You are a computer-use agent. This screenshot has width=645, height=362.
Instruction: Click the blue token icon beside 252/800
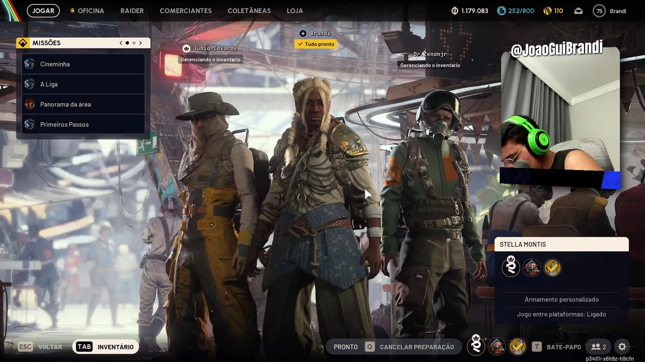click(x=501, y=11)
